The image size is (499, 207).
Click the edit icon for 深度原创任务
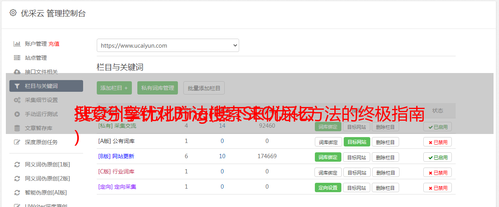point(17,142)
